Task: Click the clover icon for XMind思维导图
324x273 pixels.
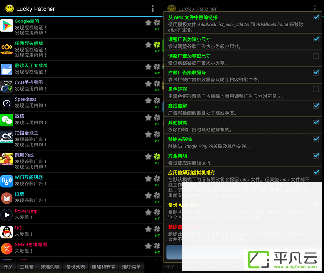Action: click(x=157, y=246)
